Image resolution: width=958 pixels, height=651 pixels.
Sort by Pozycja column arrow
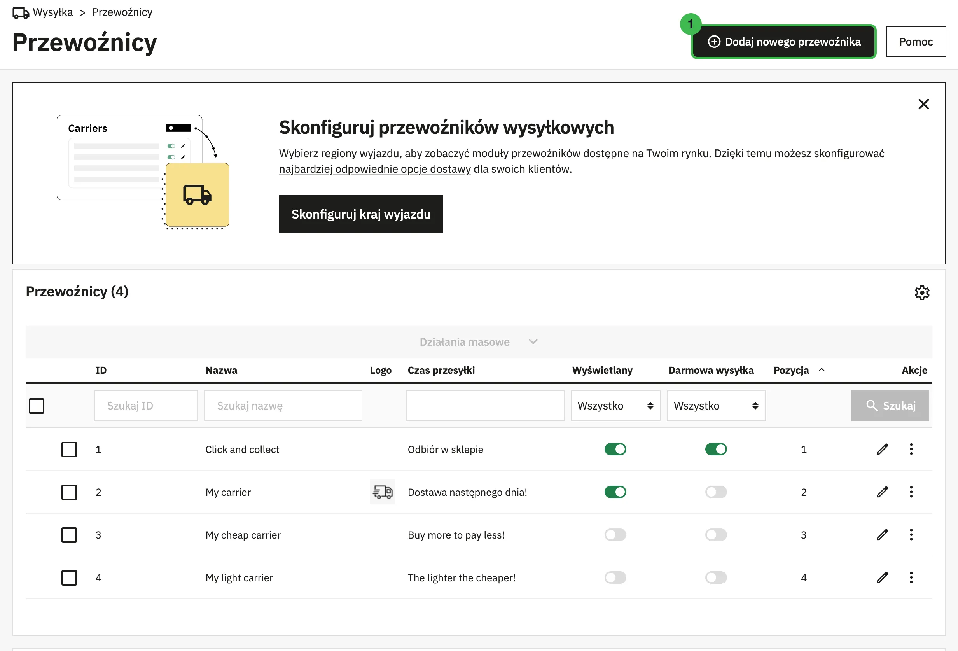click(821, 370)
